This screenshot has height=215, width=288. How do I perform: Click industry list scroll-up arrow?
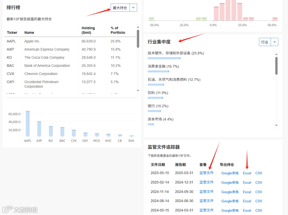[276, 54]
